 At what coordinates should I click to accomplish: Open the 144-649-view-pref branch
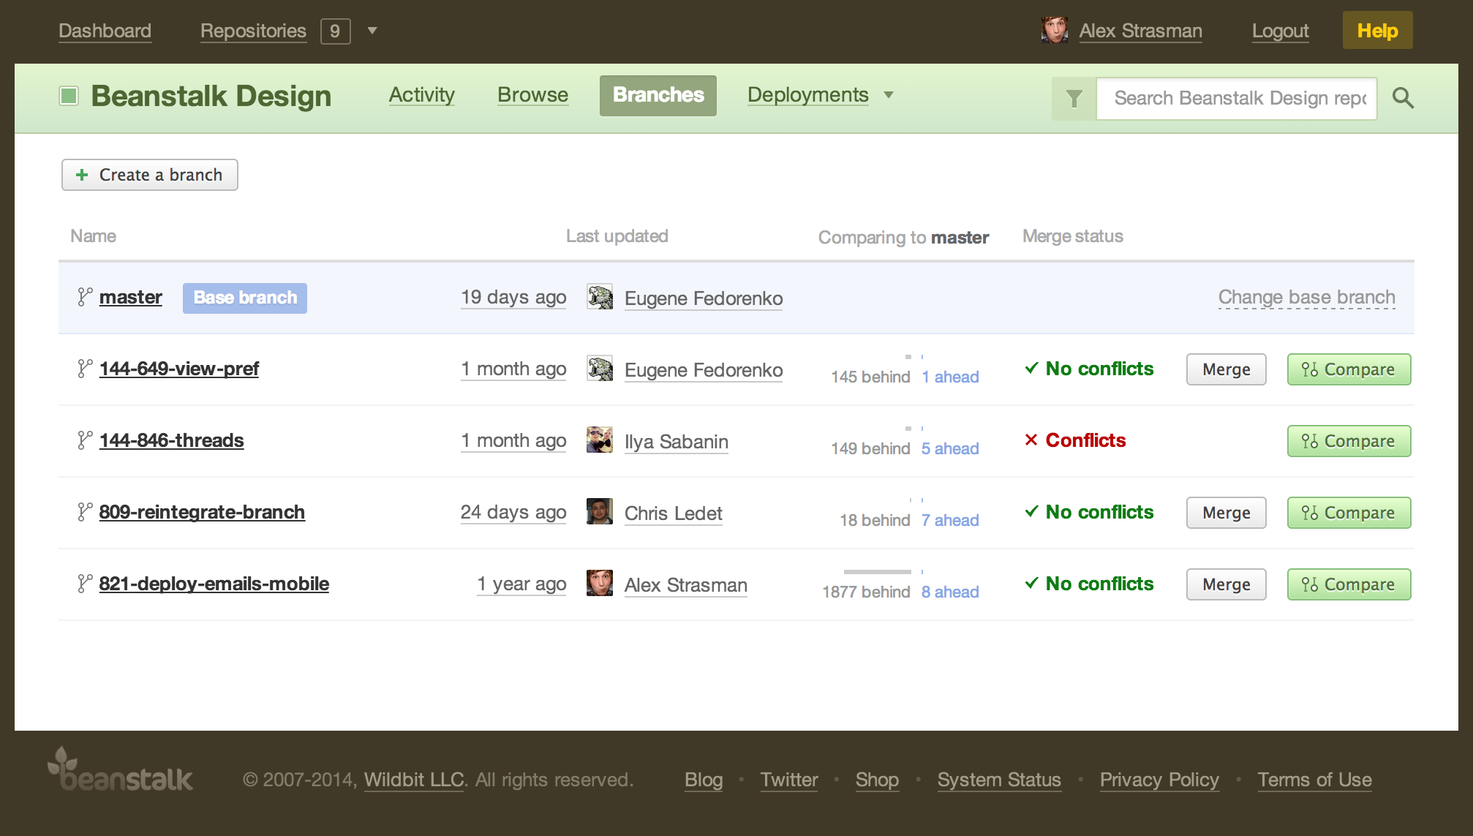179,369
